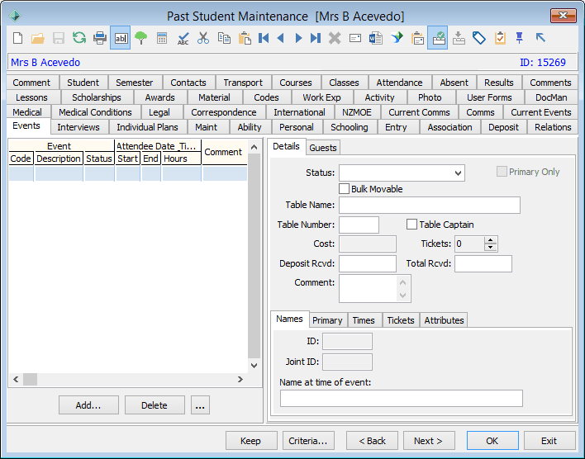Click the Print toolbar icon
Image resolution: width=585 pixels, height=459 pixels.
tap(100, 38)
